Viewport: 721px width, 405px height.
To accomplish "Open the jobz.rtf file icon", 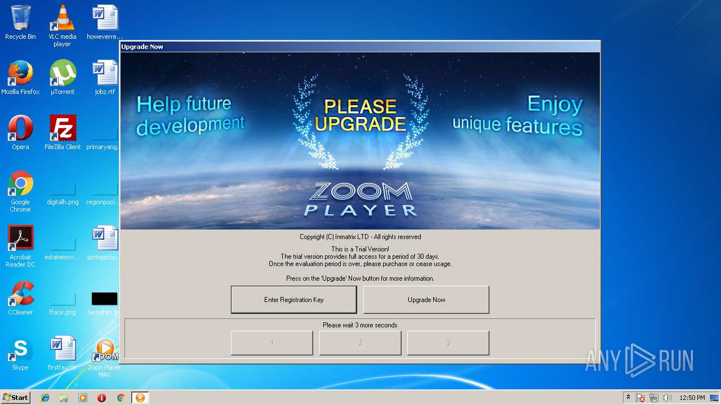I will point(105,78).
